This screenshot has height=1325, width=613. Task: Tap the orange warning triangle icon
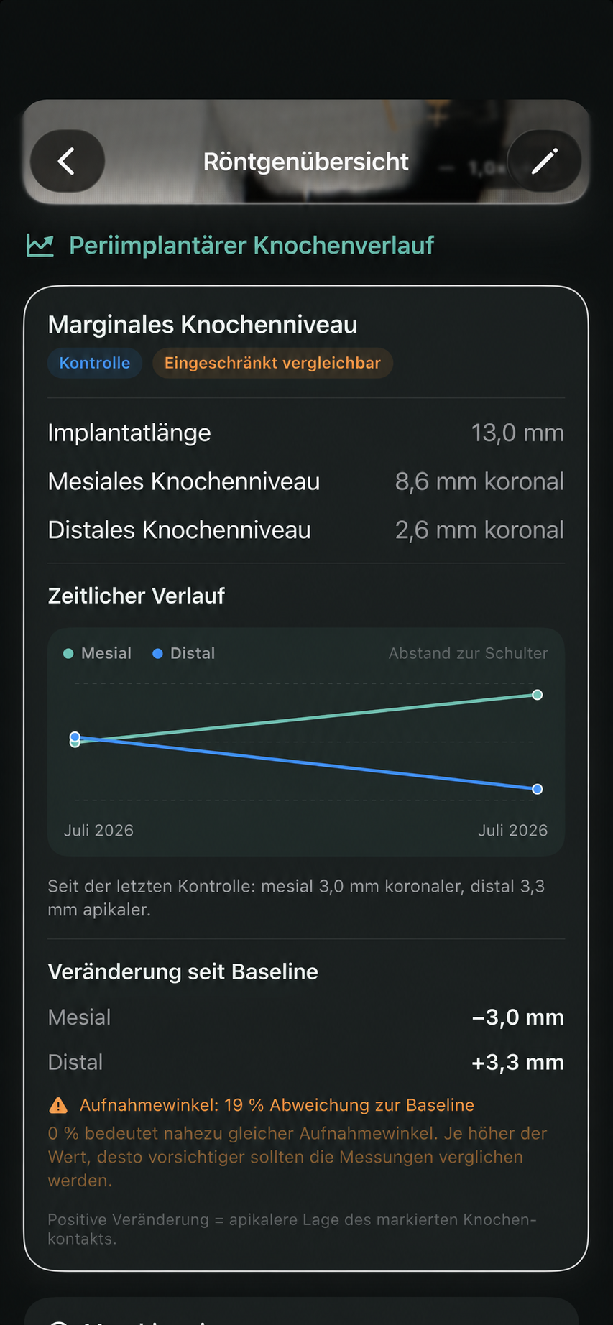(x=58, y=1105)
